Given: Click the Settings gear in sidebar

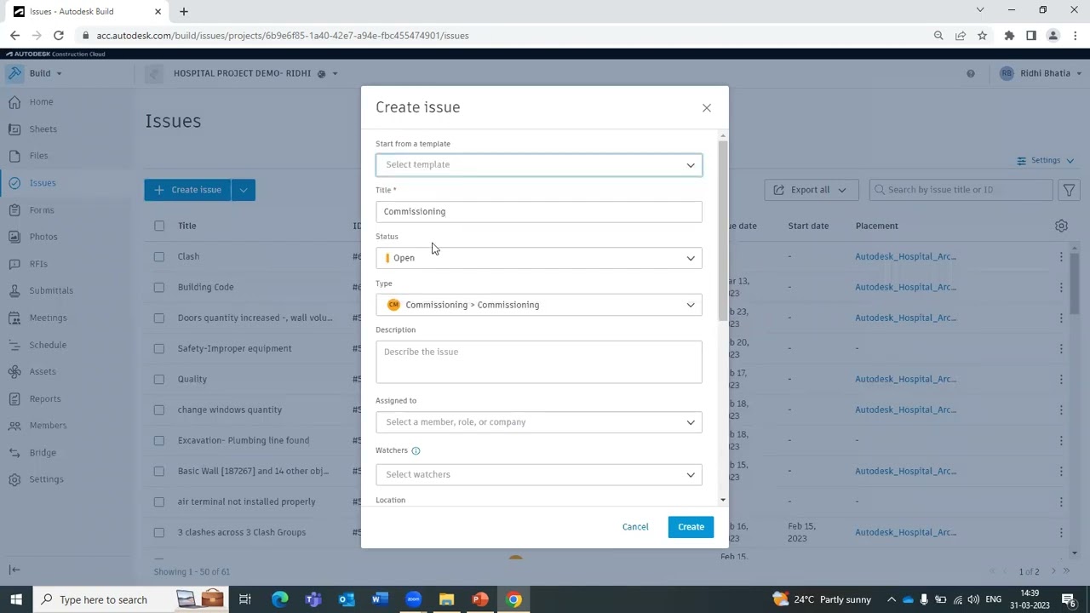Looking at the screenshot, I should (x=14, y=479).
